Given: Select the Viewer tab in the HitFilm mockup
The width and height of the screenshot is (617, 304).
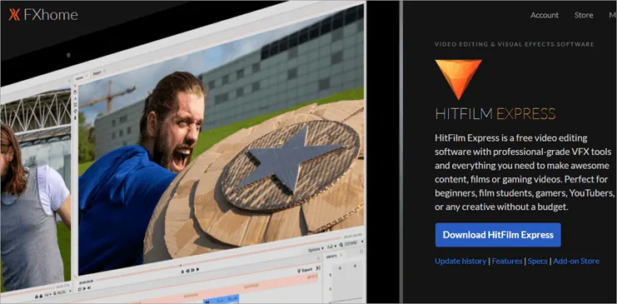Looking at the screenshot, I should coord(79,78).
